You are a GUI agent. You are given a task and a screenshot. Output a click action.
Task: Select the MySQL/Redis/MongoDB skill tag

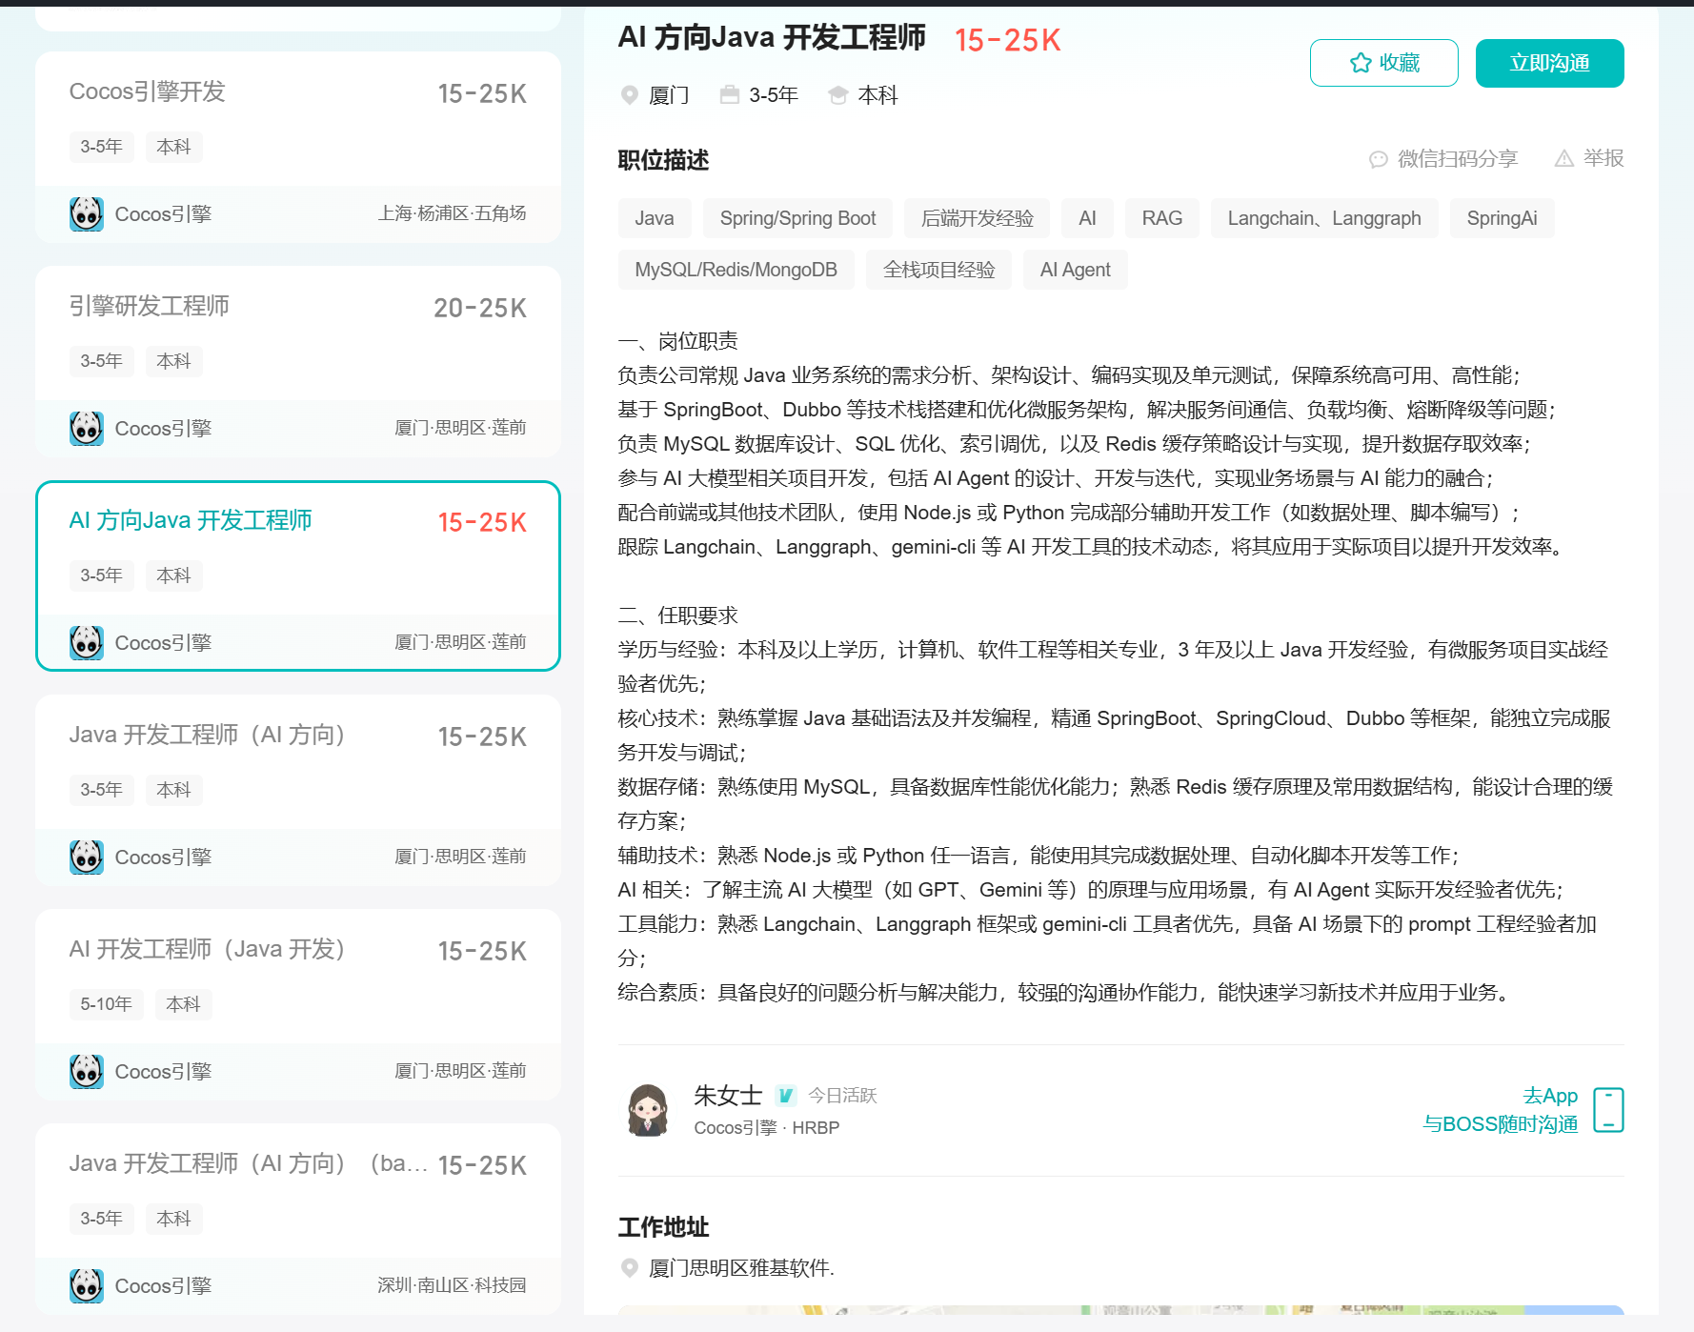(736, 270)
